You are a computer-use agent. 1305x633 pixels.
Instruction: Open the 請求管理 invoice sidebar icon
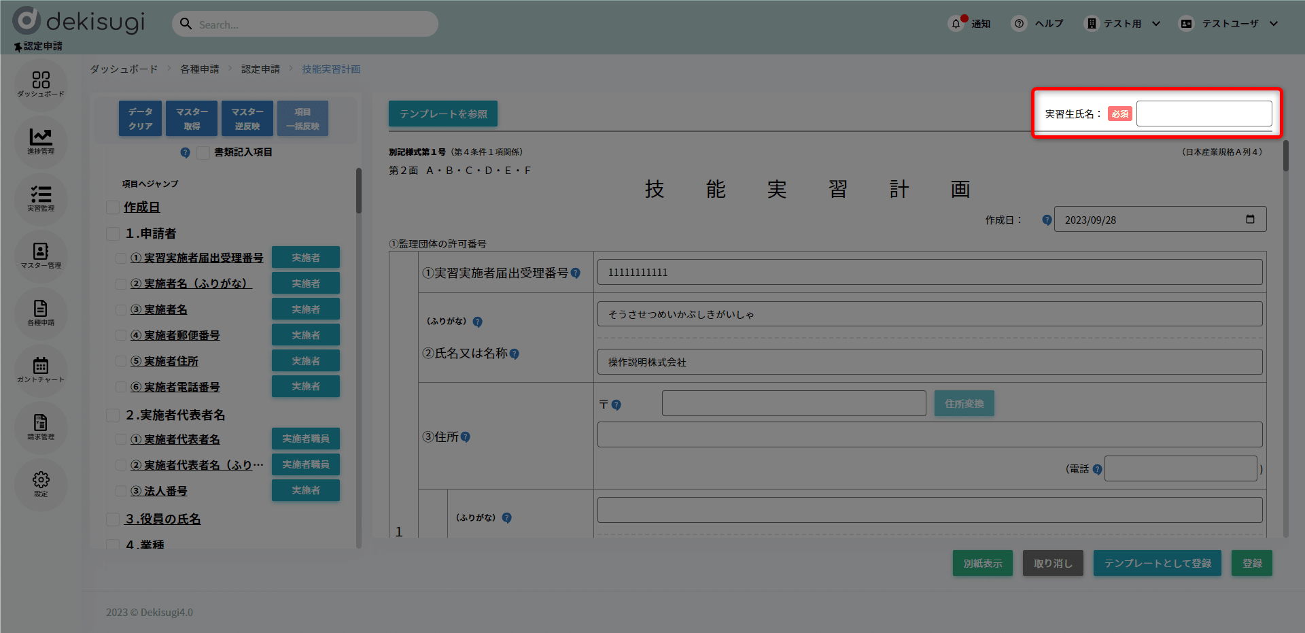[x=41, y=426]
